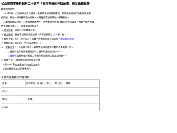Click the text 300~500字左右

pos(22,39)
